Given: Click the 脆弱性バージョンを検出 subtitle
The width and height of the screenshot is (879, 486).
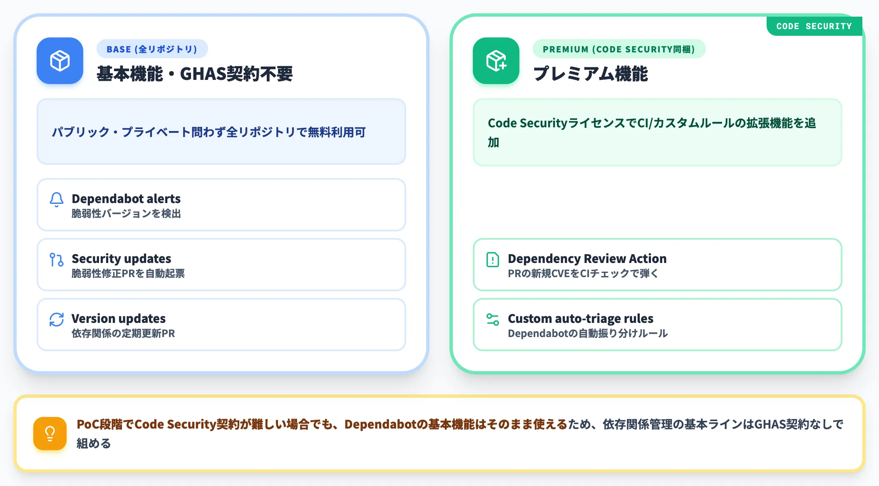Looking at the screenshot, I should (126, 213).
